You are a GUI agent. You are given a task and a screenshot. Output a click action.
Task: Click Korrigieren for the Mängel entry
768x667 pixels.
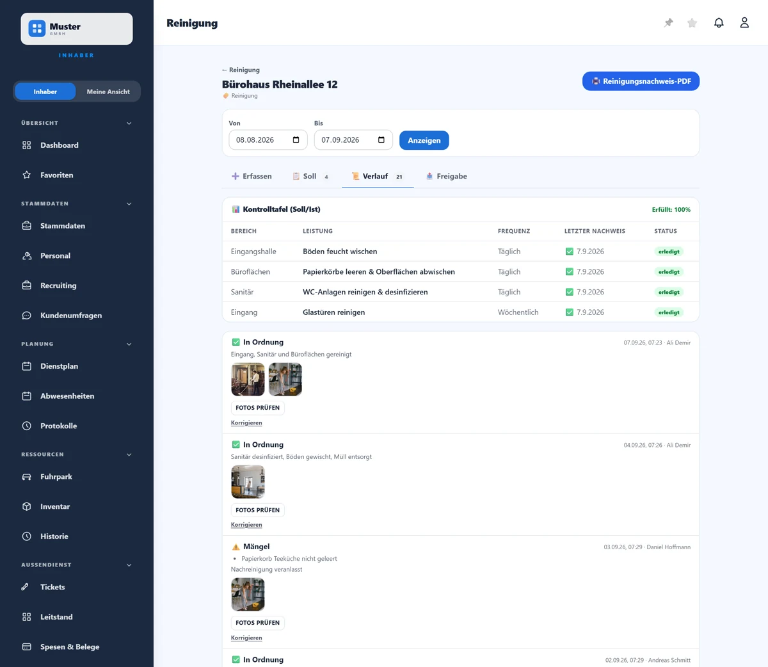click(246, 638)
